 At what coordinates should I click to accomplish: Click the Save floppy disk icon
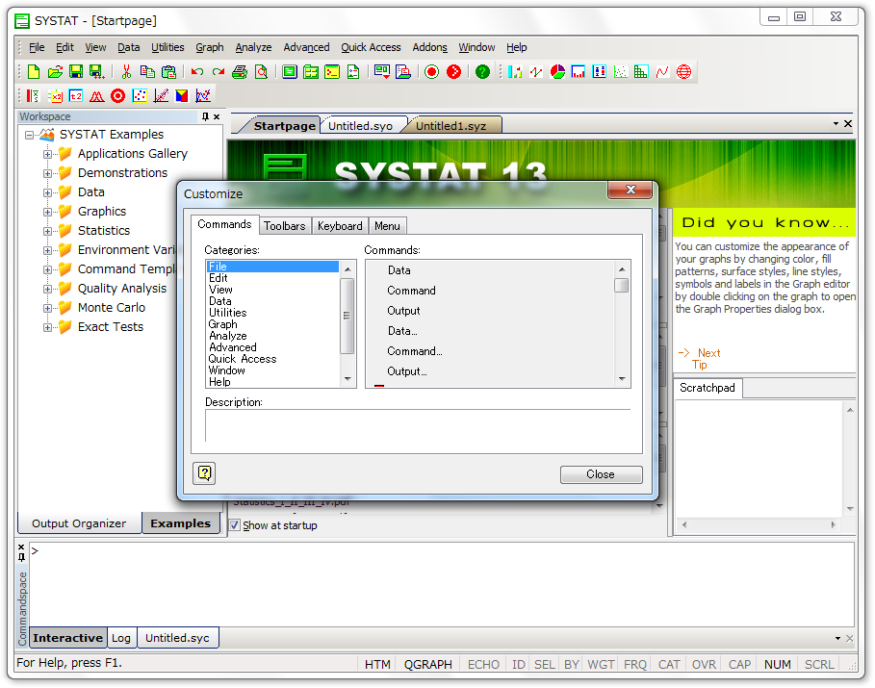[76, 72]
